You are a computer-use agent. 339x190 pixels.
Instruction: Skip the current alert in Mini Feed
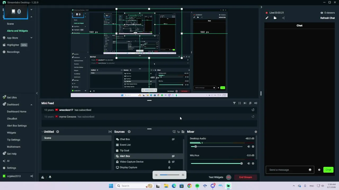point(245,103)
